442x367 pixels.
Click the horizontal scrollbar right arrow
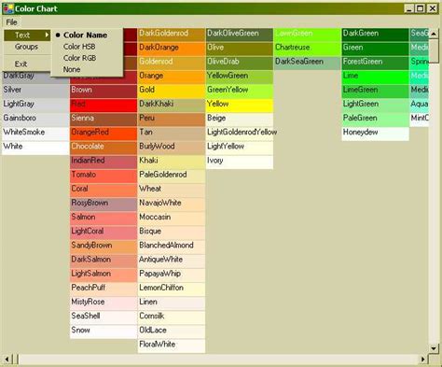[423, 360]
